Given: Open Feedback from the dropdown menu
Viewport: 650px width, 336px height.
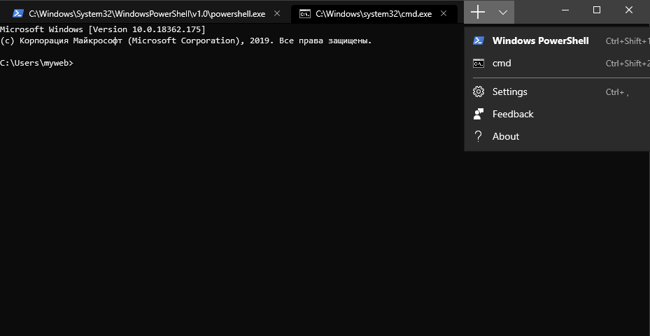Looking at the screenshot, I should tap(557, 114).
